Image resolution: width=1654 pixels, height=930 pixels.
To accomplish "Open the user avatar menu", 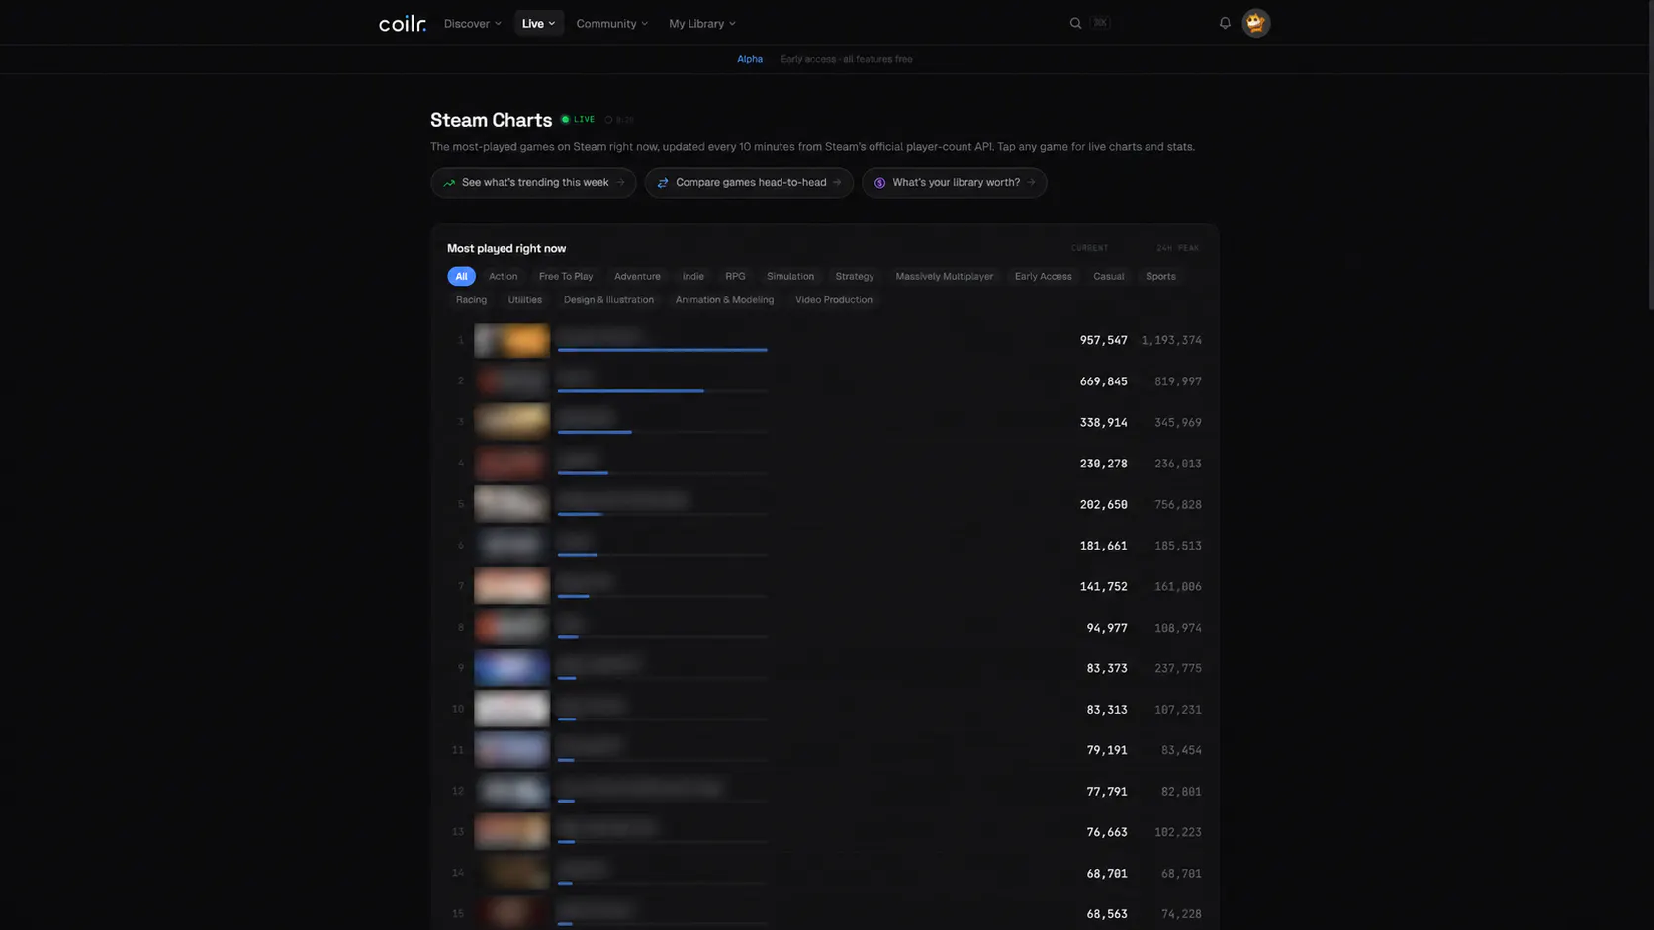I will click(1256, 23).
